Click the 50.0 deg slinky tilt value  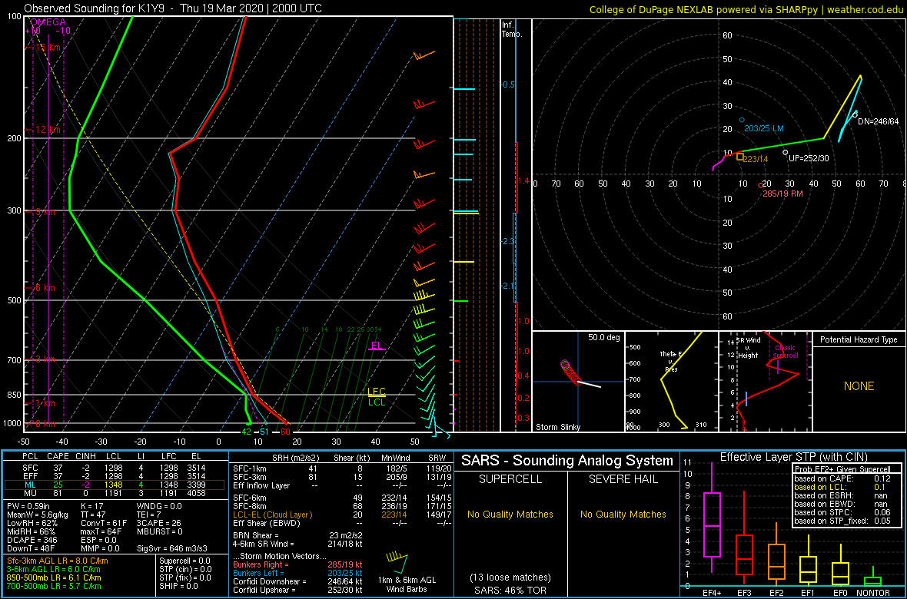pyautogui.click(x=604, y=336)
